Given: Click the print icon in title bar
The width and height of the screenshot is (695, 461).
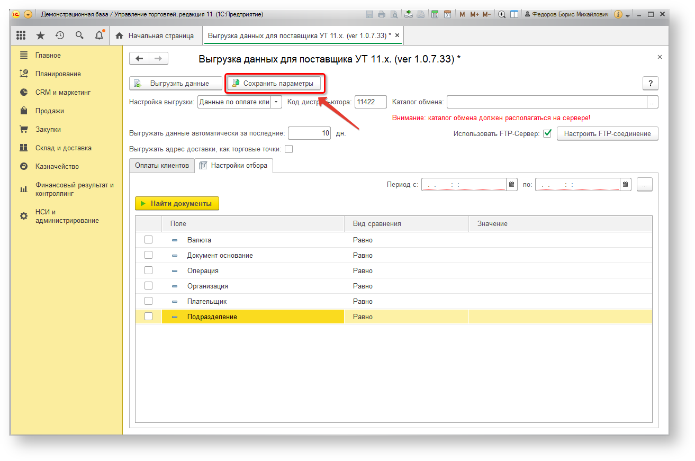Looking at the screenshot, I should (382, 14).
